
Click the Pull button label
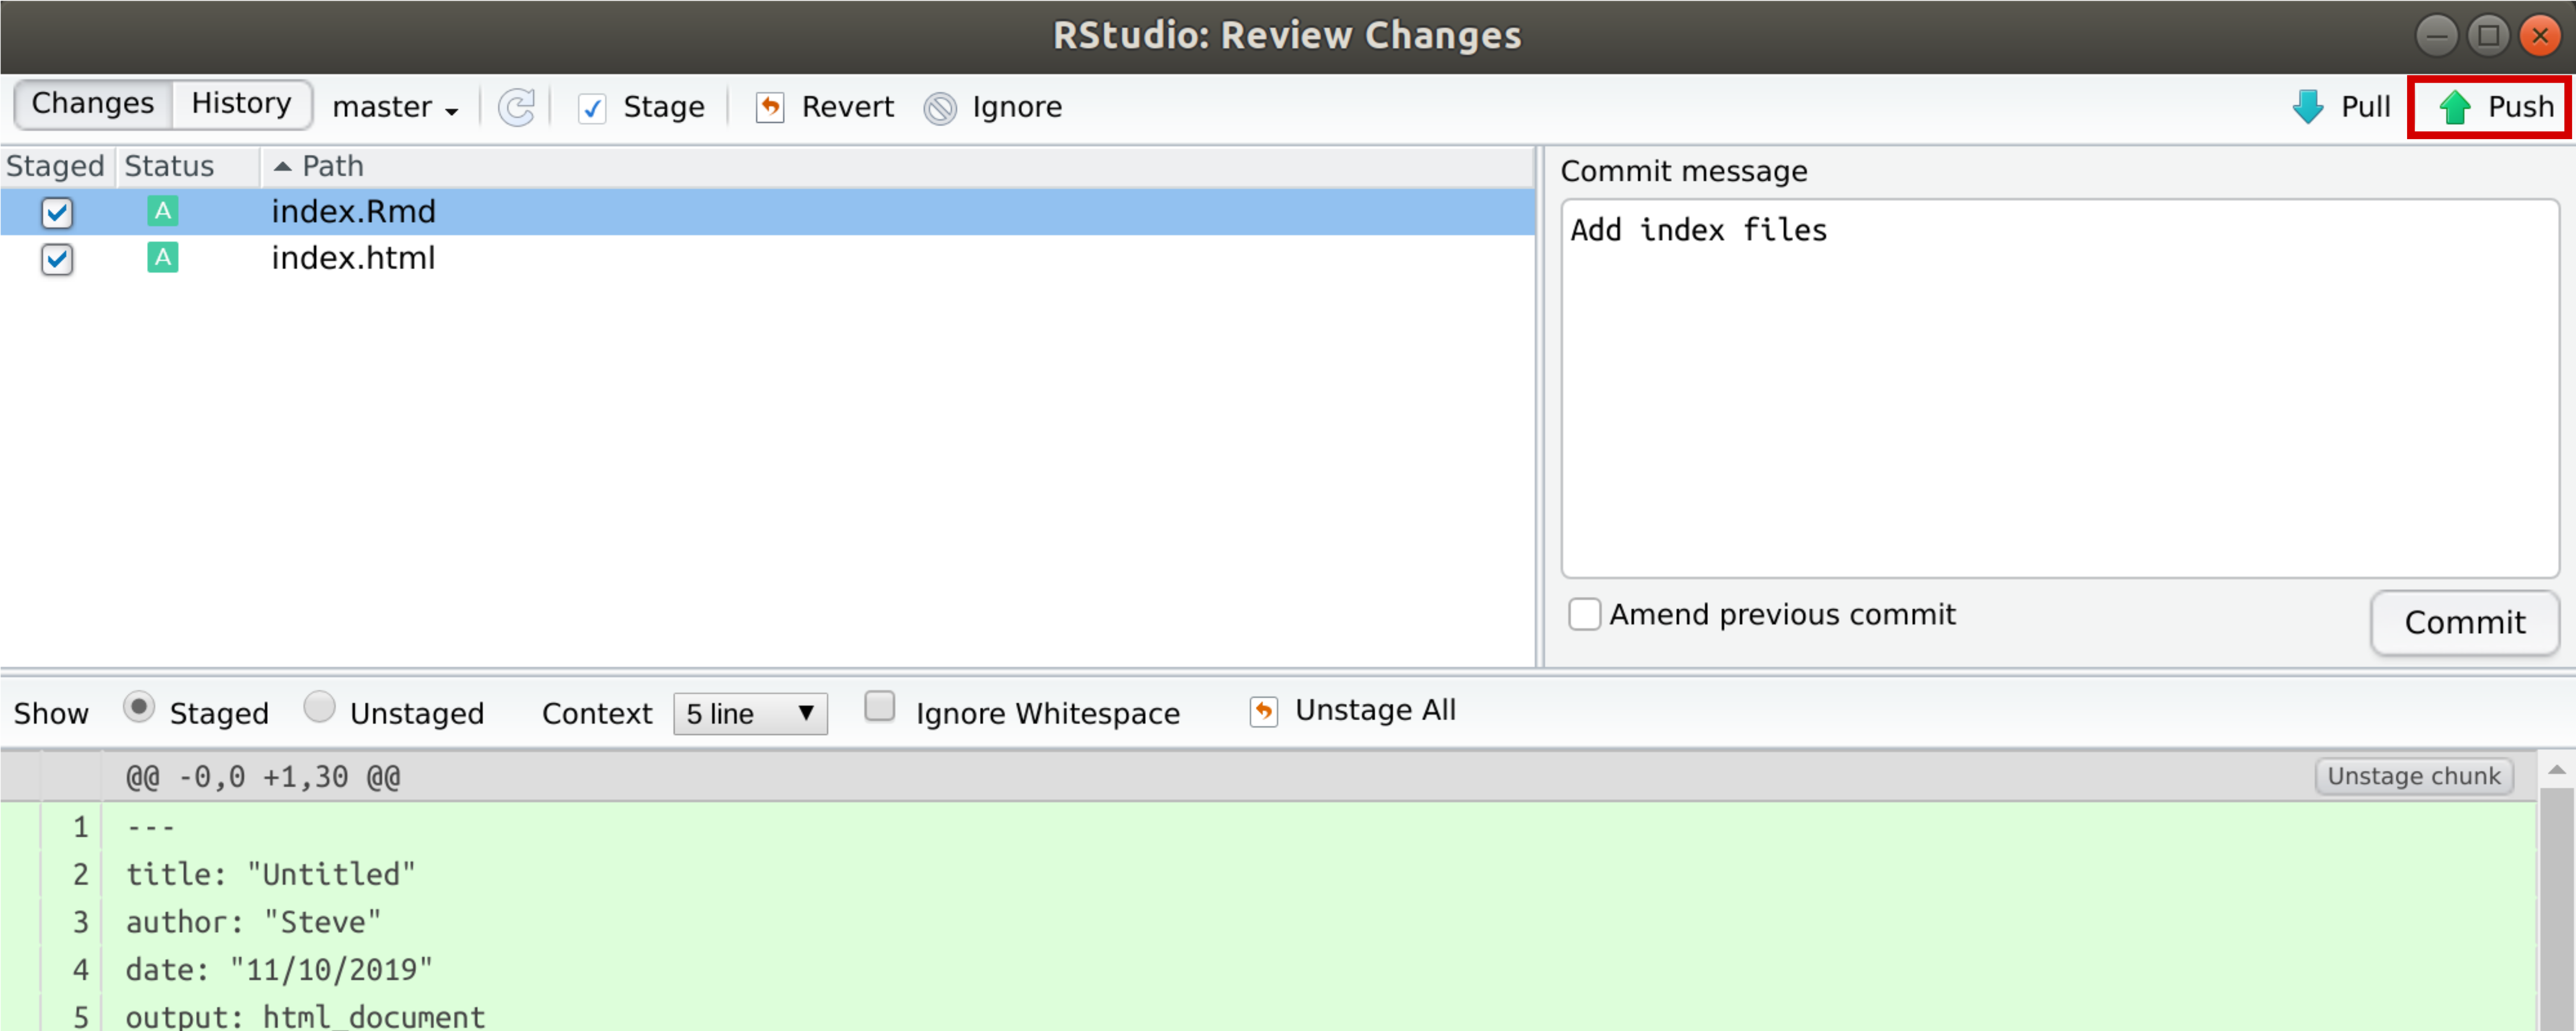click(2365, 107)
